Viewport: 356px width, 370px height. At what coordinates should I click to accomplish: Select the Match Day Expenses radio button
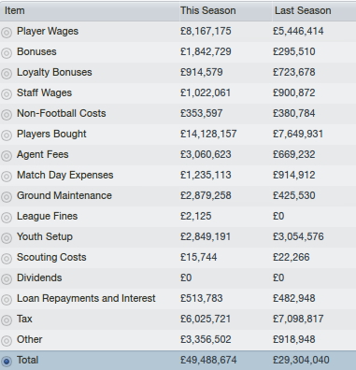7,176
